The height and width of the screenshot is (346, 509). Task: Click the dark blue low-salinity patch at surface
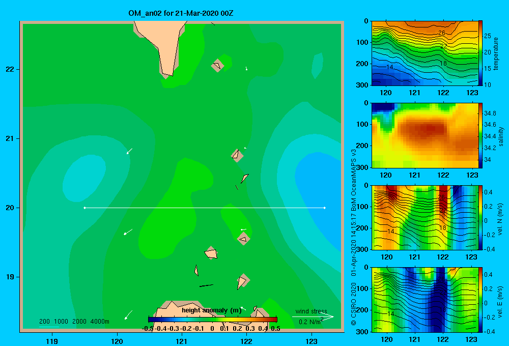point(383,107)
